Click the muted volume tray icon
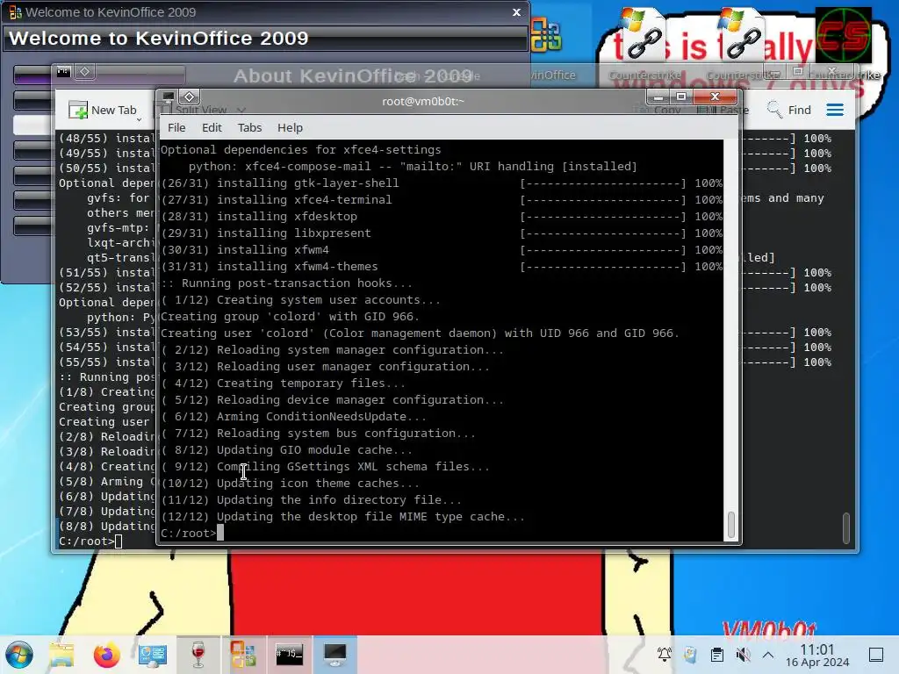899x674 pixels. point(743,655)
